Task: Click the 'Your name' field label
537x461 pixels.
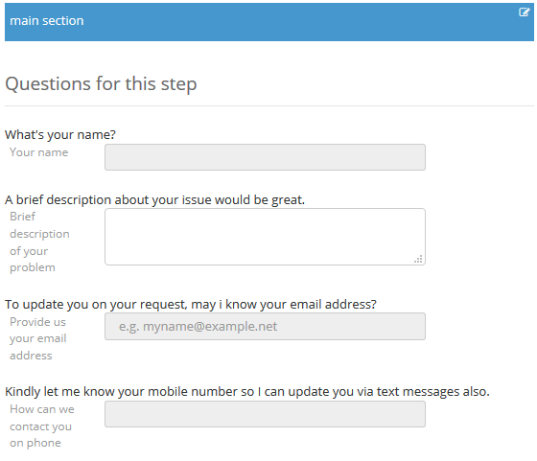Action: point(38,152)
